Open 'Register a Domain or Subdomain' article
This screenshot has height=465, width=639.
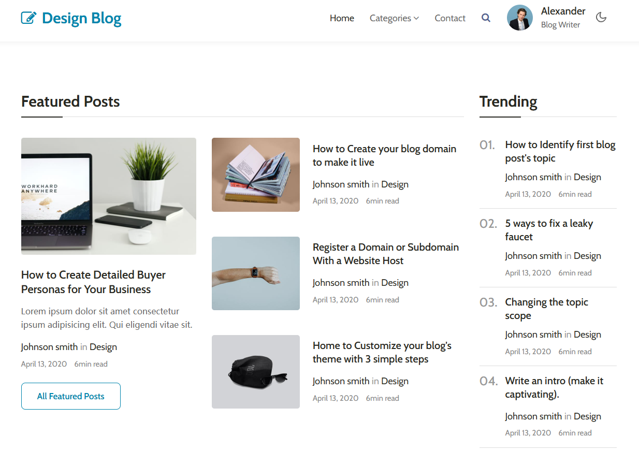(385, 254)
